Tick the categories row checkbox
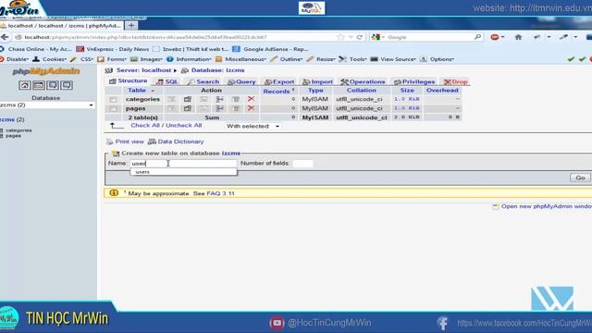This screenshot has width=592, height=333. [x=113, y=99]
